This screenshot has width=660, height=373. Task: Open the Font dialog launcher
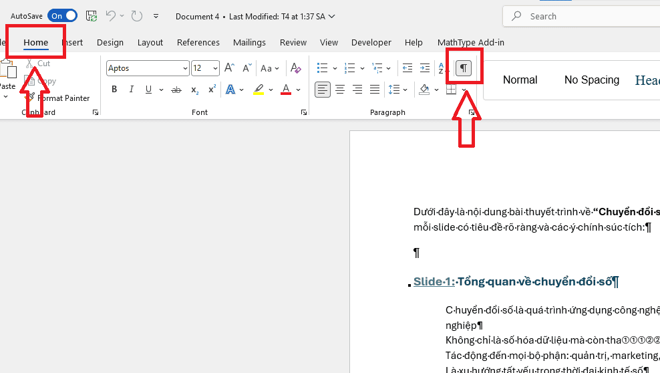(x=304, y=112)
